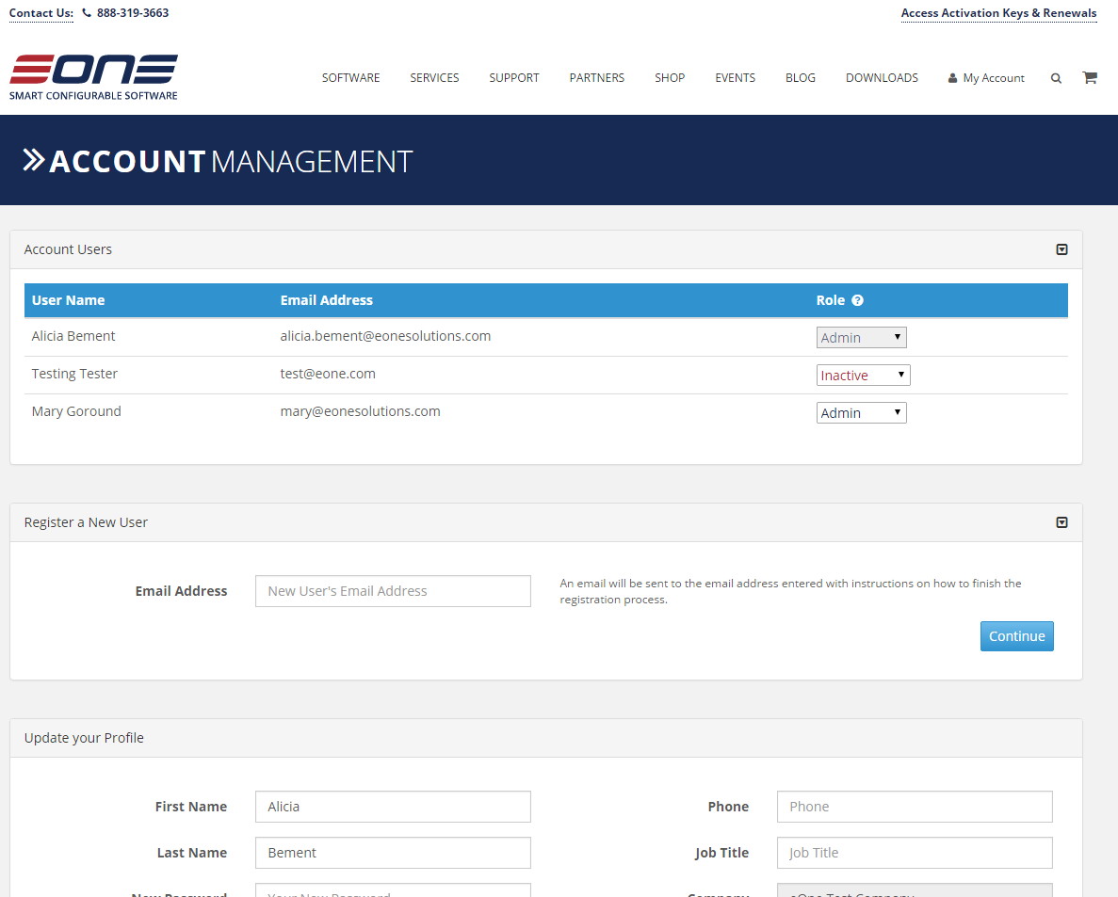Go to the SHOP menu item
This screenshot has width=1118, height=897.
click(670, 78)
